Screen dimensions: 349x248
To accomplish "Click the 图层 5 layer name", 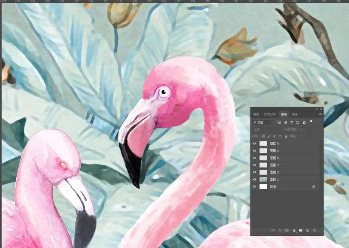I will (x=274, y=151).
